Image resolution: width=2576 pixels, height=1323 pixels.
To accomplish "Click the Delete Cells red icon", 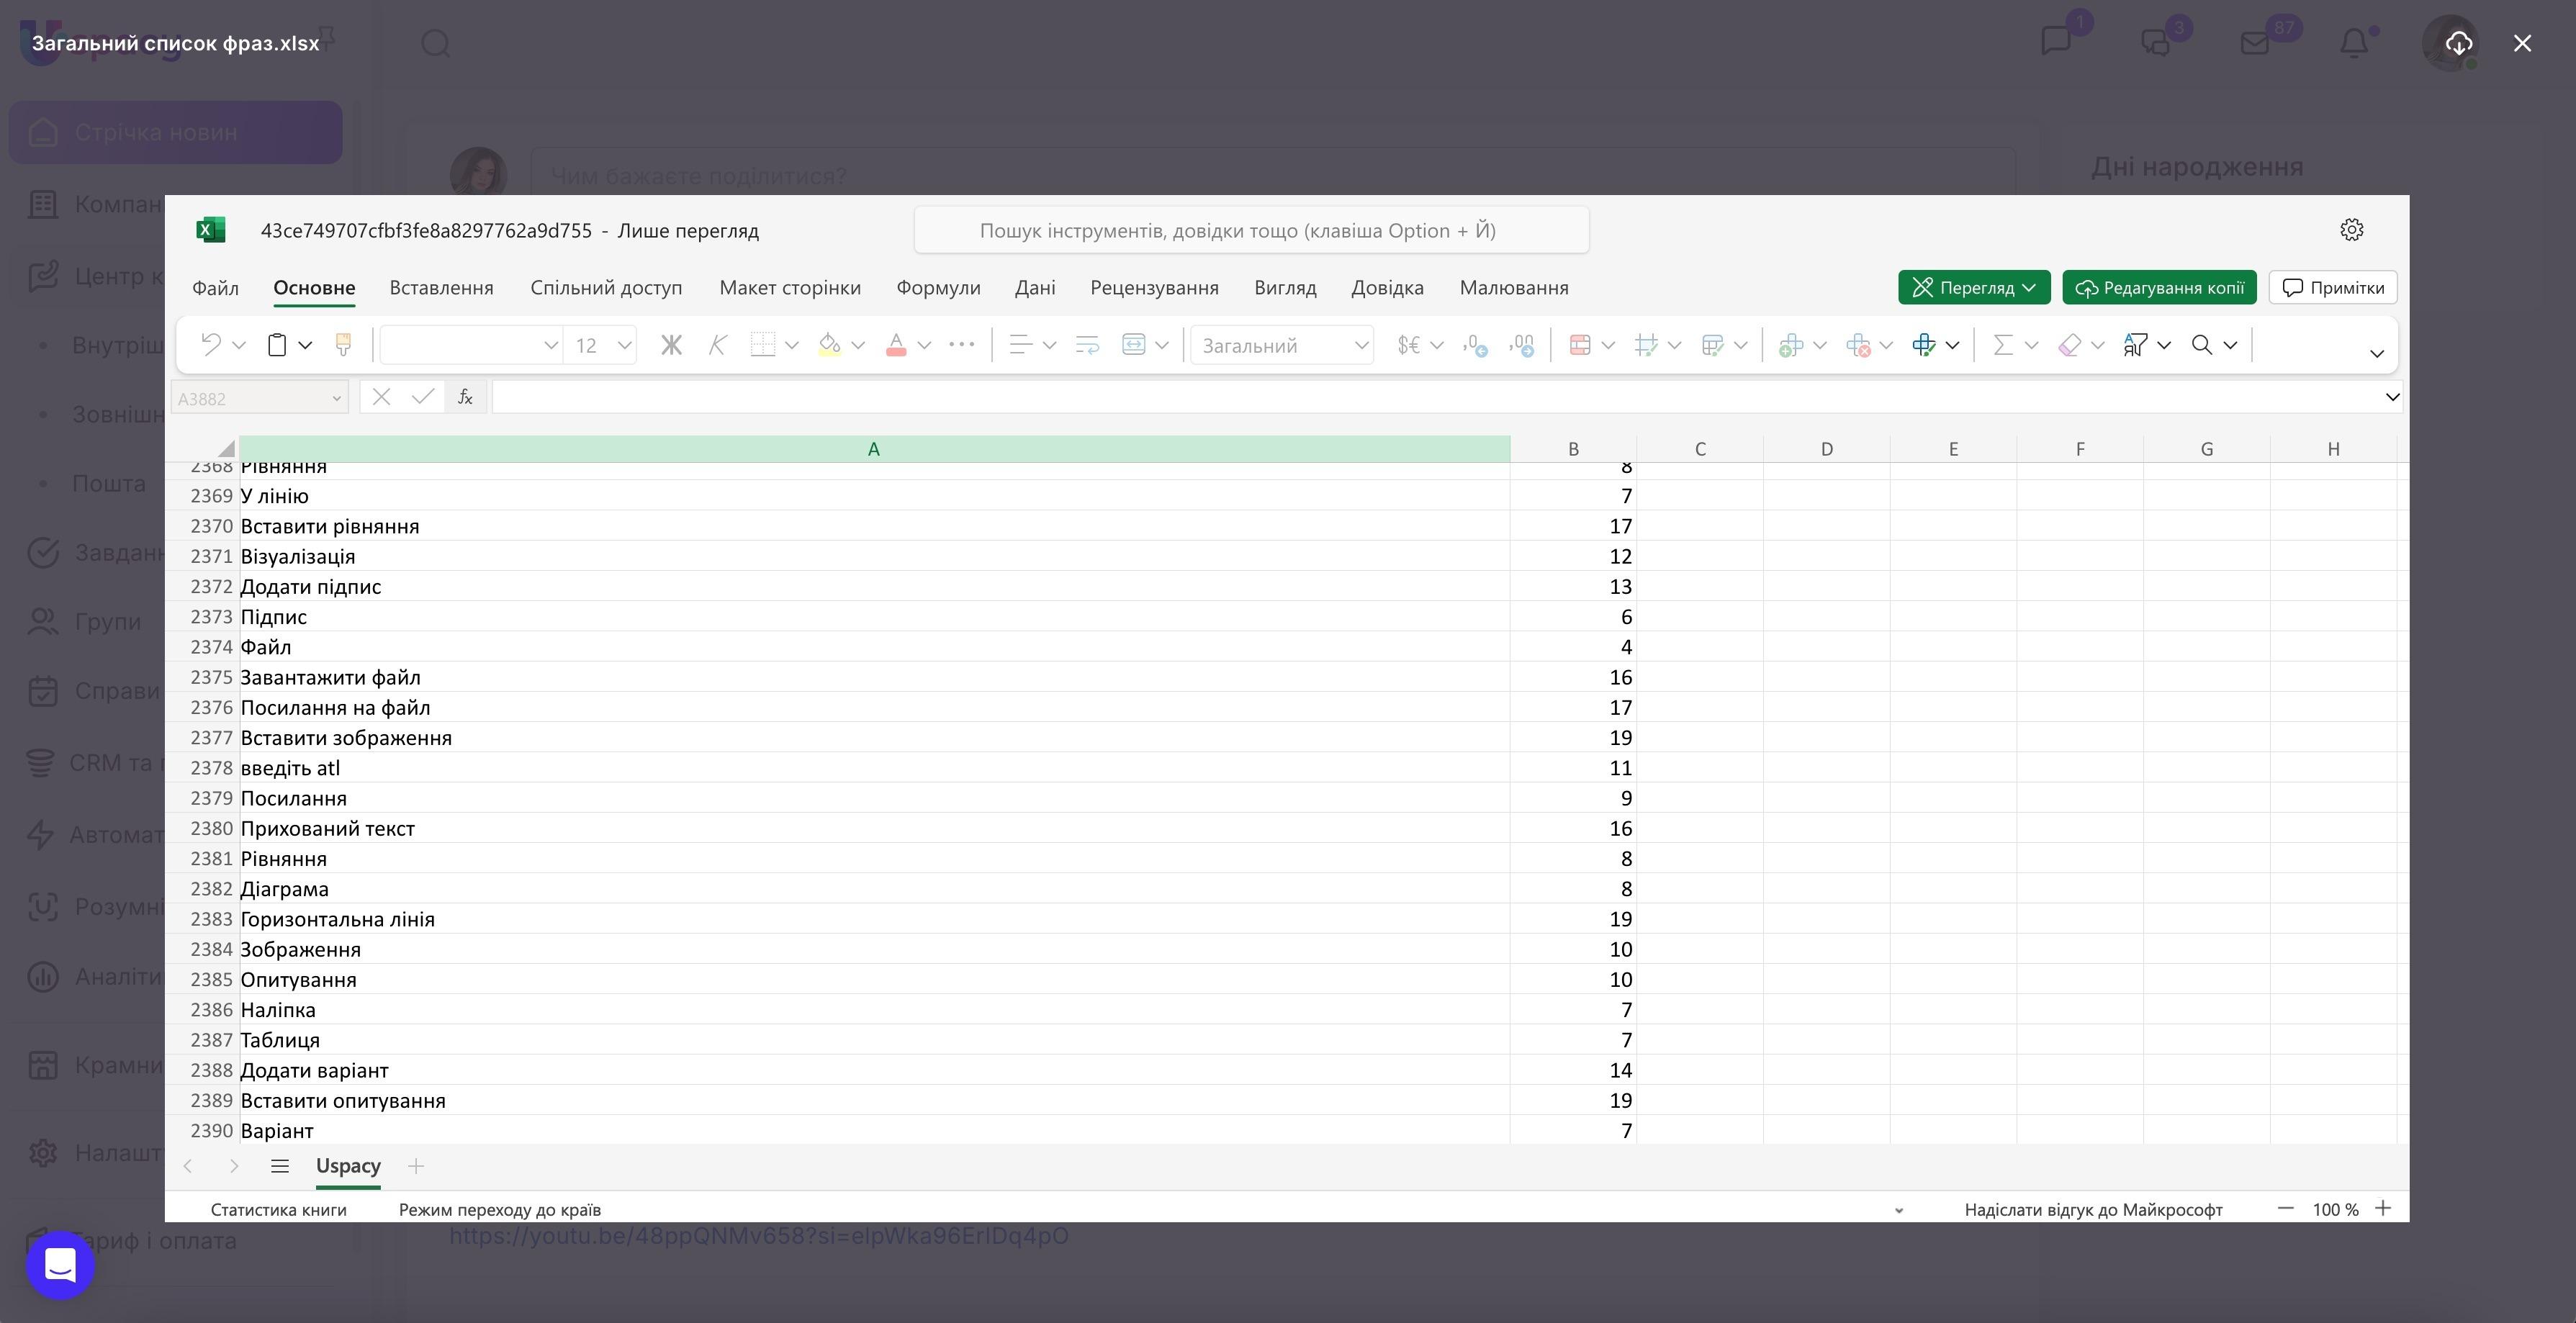I will coord(1858,345).
